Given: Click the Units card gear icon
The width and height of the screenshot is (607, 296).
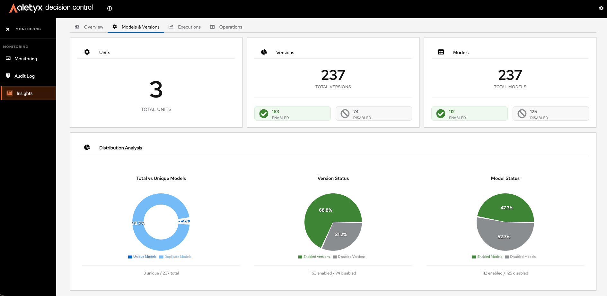Looking at the screenshot, I should pos(87,52).
